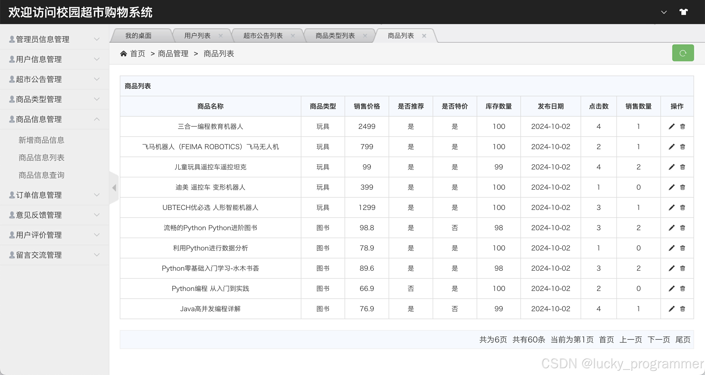The width and height of the screenshot is (705, 375).
Task: Click edit pencil for 儿童玩具遥控车遥控坦克
Action: point(671,167)
